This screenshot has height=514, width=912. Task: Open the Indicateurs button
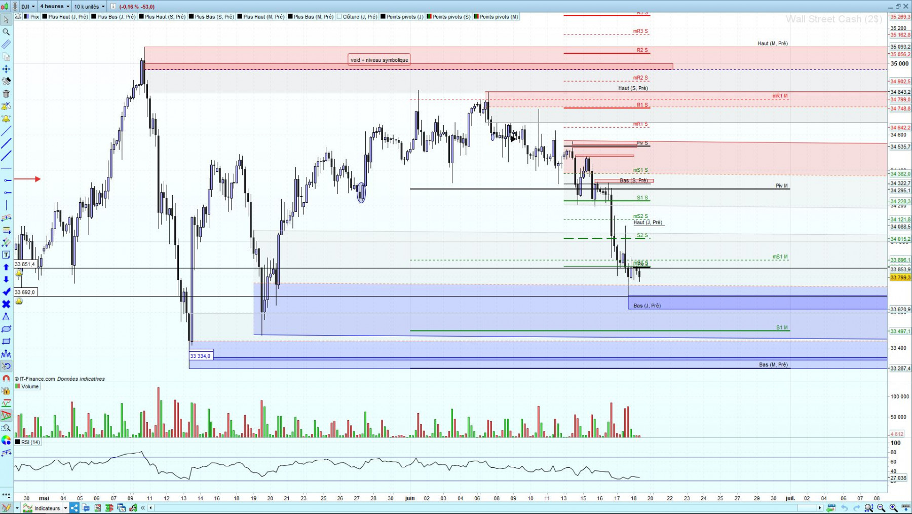click(42, 508)
